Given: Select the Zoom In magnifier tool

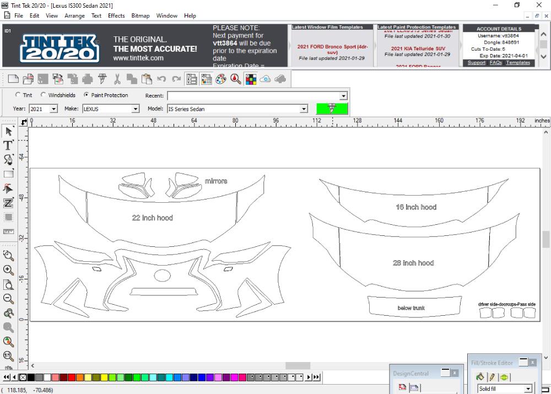Looking at the screenshot, I should (8, 270).
